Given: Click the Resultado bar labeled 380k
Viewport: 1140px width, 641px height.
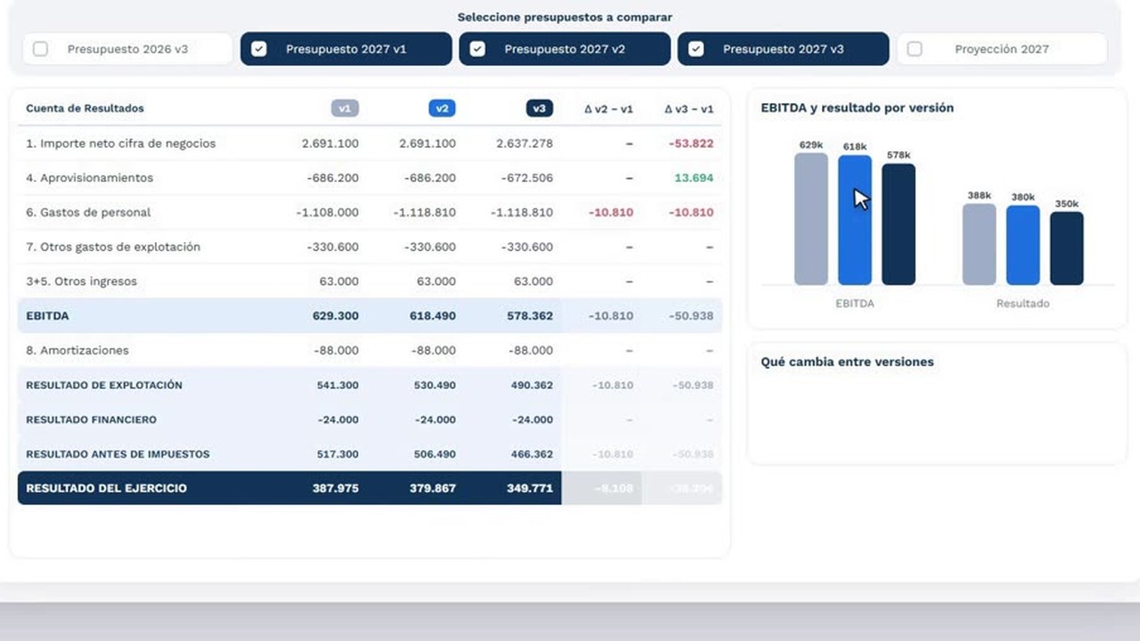Looking at the screenshot, I should pos(1023,246).
